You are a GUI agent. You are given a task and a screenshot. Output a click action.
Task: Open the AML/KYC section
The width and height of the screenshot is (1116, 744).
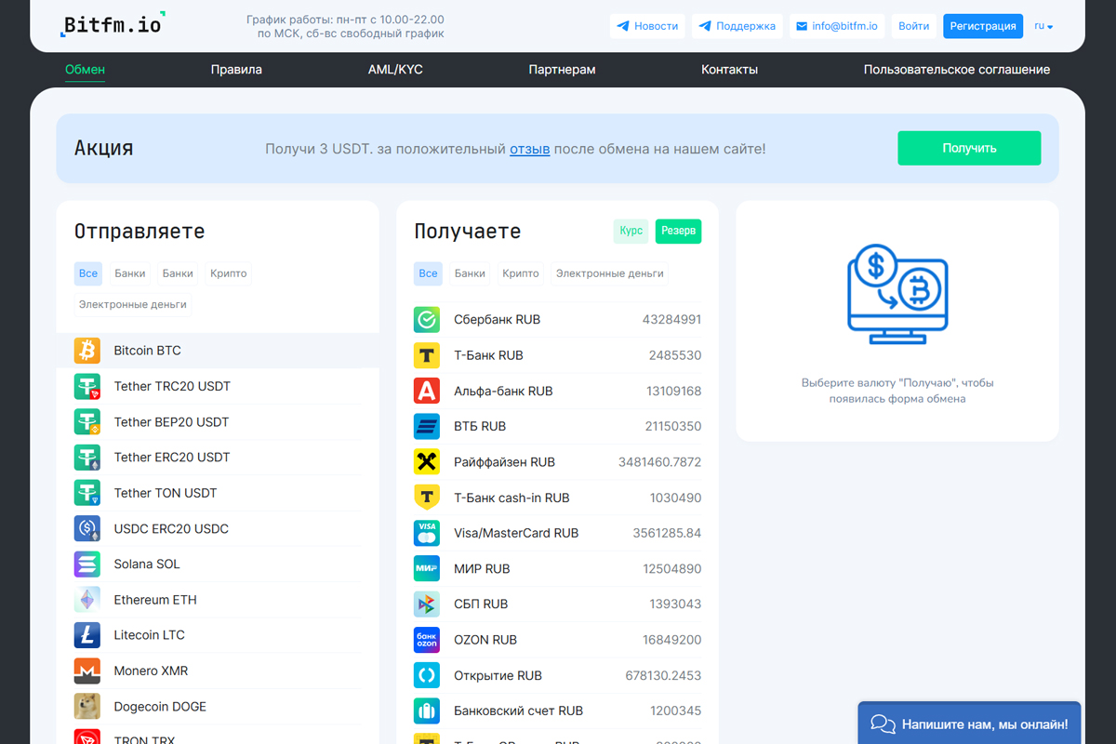[396, 69]
